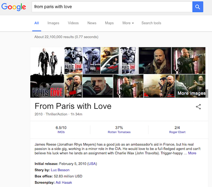
Task: Focus the search box with query text
Action: coord(112,7)
